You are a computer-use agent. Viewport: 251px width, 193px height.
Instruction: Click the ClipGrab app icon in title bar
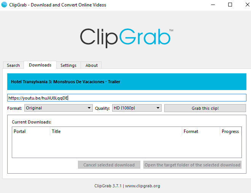click(x=4, y=5)
